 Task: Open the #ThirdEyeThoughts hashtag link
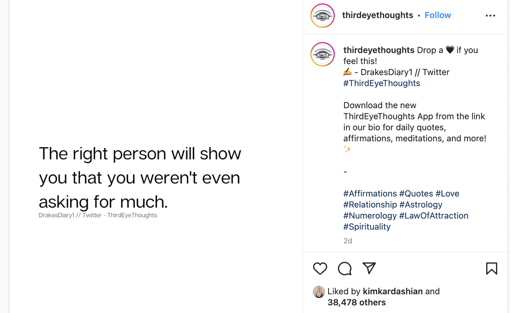pos(381,83)
